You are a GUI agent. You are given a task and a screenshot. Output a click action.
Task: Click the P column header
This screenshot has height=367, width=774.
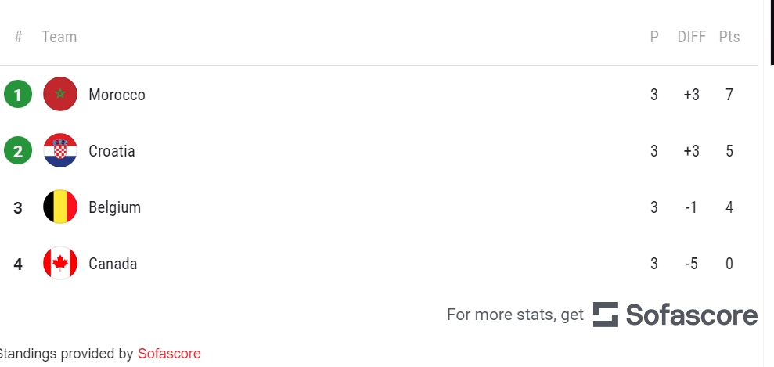pos(654,37)
